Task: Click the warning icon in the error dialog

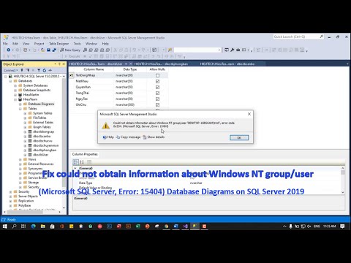Action: (x=105, y=126)
